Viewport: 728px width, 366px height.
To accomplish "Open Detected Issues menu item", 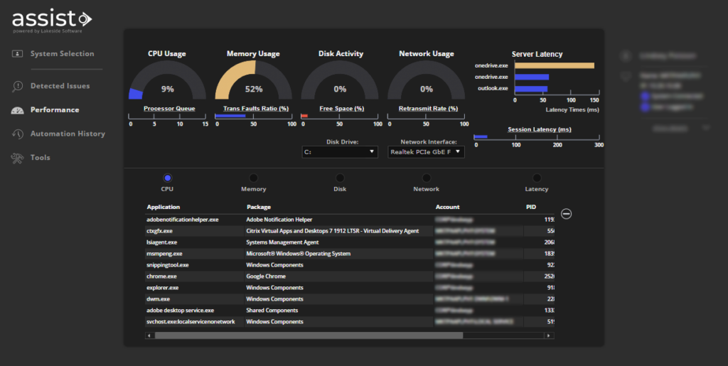I will (60, 86).
